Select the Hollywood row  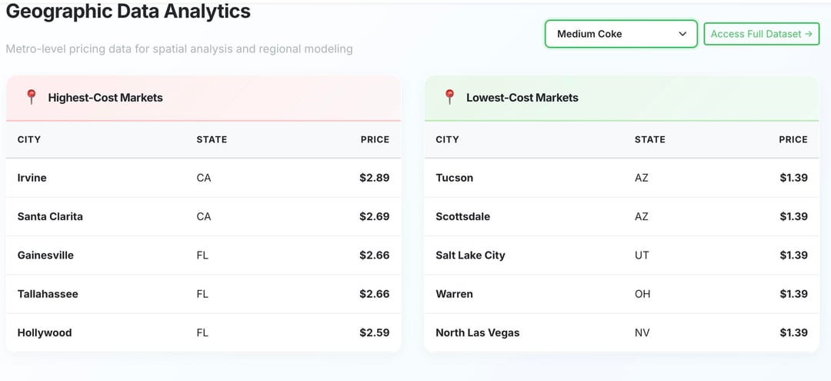203,333
